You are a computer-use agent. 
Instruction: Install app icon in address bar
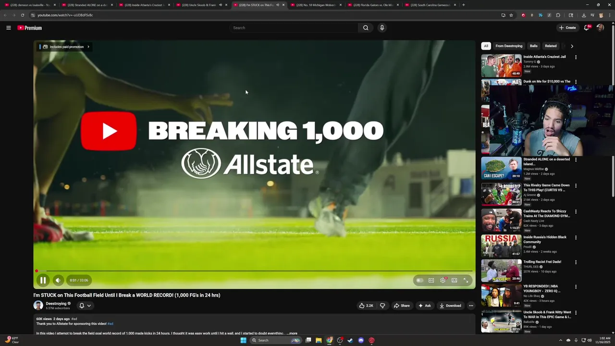503,15
